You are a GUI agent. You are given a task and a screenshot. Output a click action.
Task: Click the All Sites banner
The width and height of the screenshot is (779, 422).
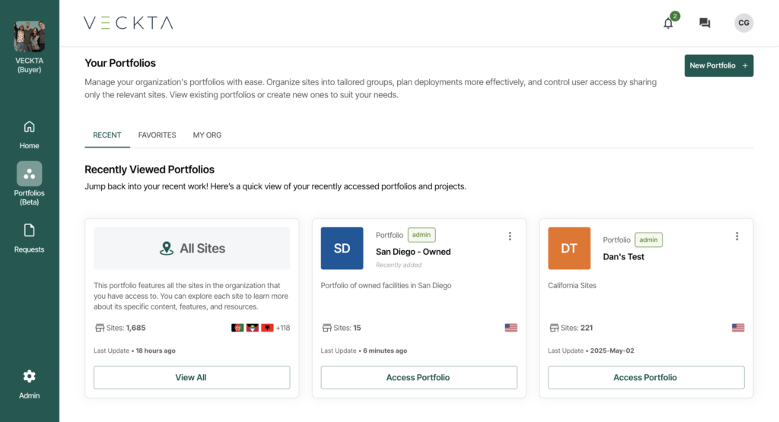192,248
